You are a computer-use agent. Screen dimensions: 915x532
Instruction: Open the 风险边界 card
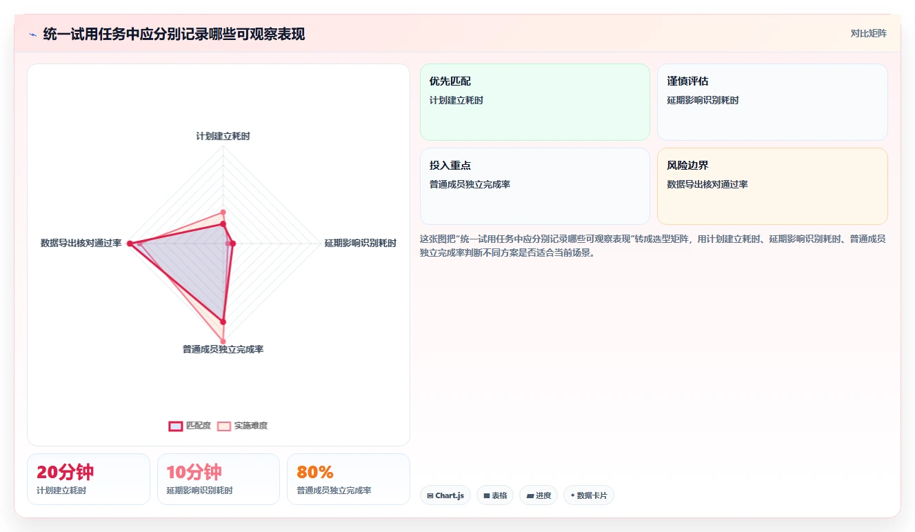pos(772,186)
